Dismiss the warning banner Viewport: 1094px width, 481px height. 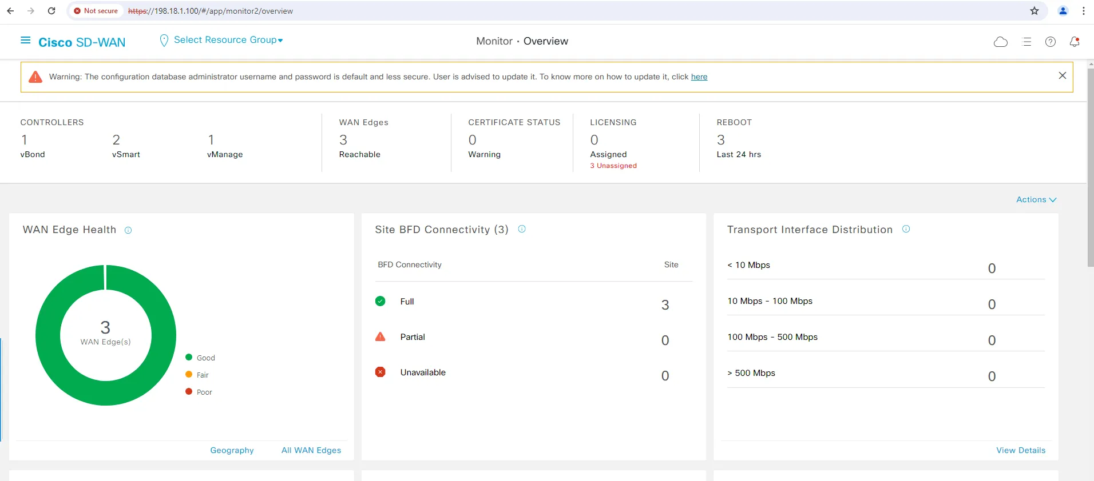[1062, 76]
